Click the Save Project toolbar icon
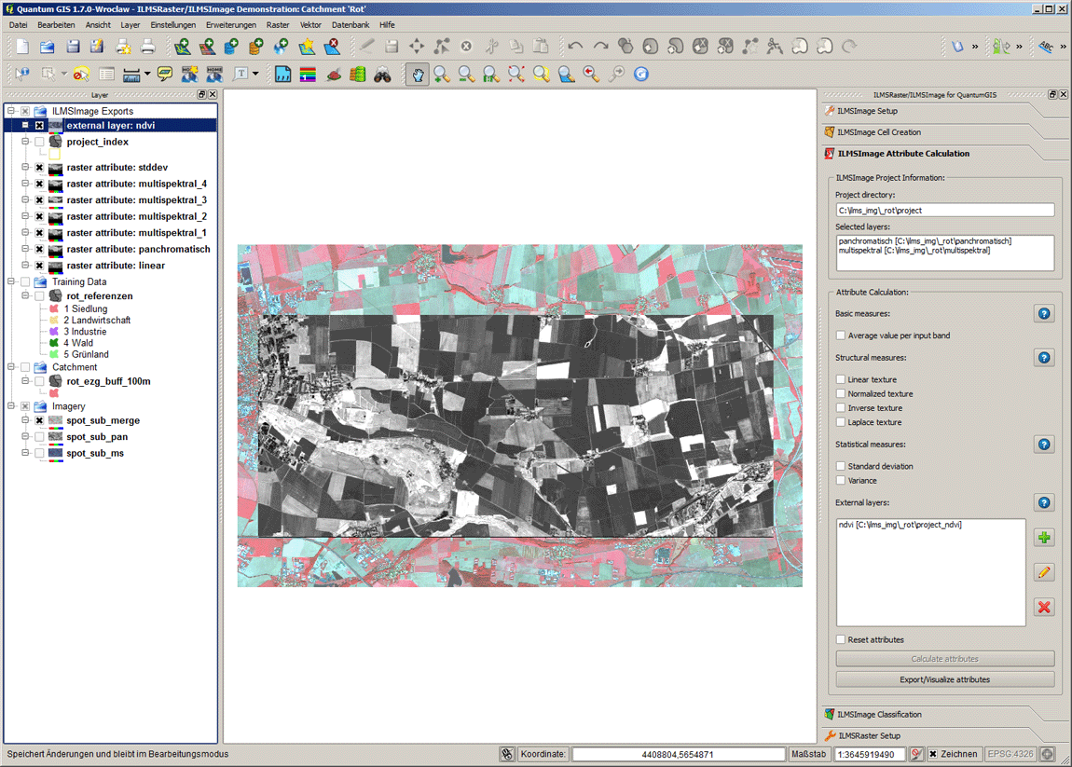Screen dimensions: 1072x767 (x=72, y=47)
